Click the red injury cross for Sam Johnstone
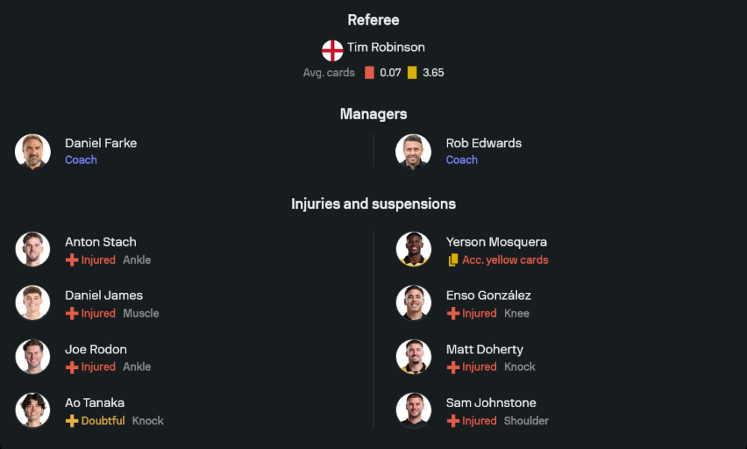The height and width of the screenshot is (449, 747). click(453, 421)
